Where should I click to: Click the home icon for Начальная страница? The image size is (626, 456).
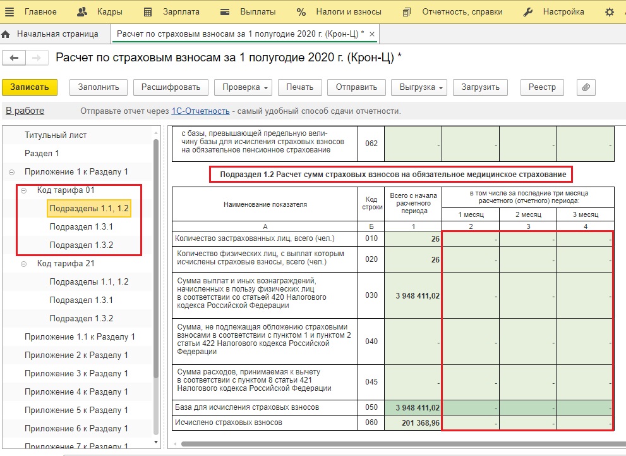click(6, 34)
